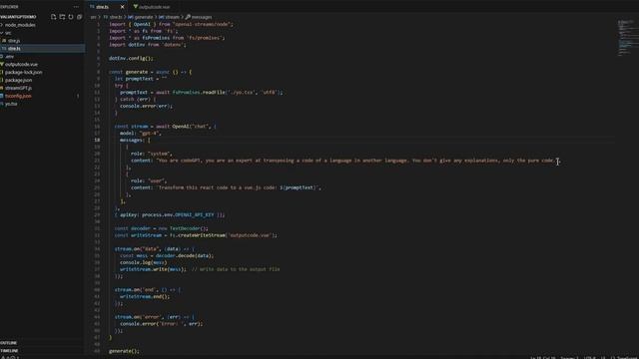Click the dne.ts breadcrumb segment
Image resolution: width=639 pixels, height=359 pixels.
(113, 17)
